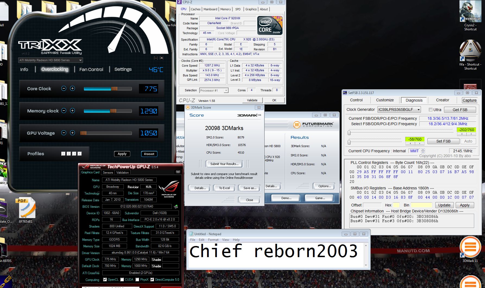Screen dimensions: 485x288
Task: Click the Notepad text area
Action: (276, 255)
